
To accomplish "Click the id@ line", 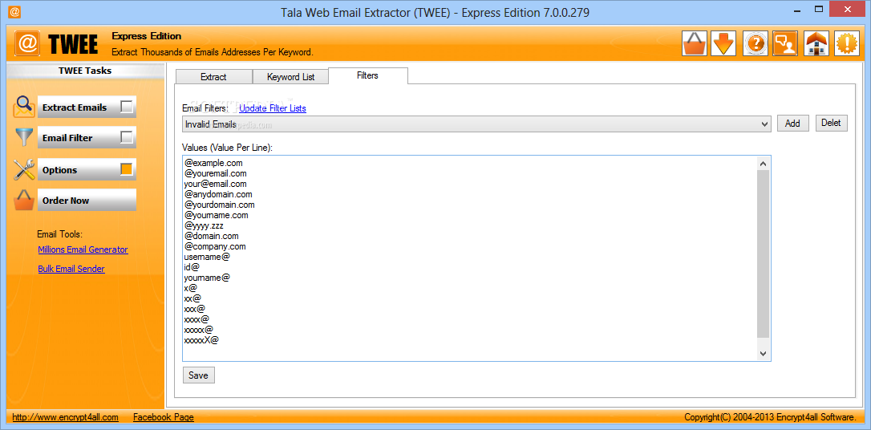I will click(191, 267).
